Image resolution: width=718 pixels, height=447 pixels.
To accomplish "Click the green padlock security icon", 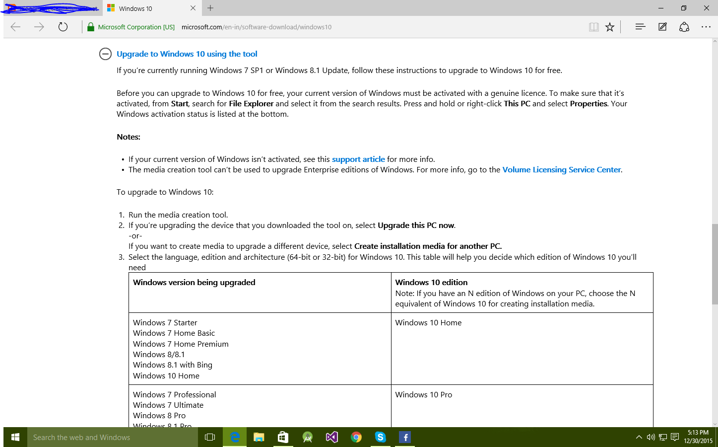I will click(x=91, y=27).
